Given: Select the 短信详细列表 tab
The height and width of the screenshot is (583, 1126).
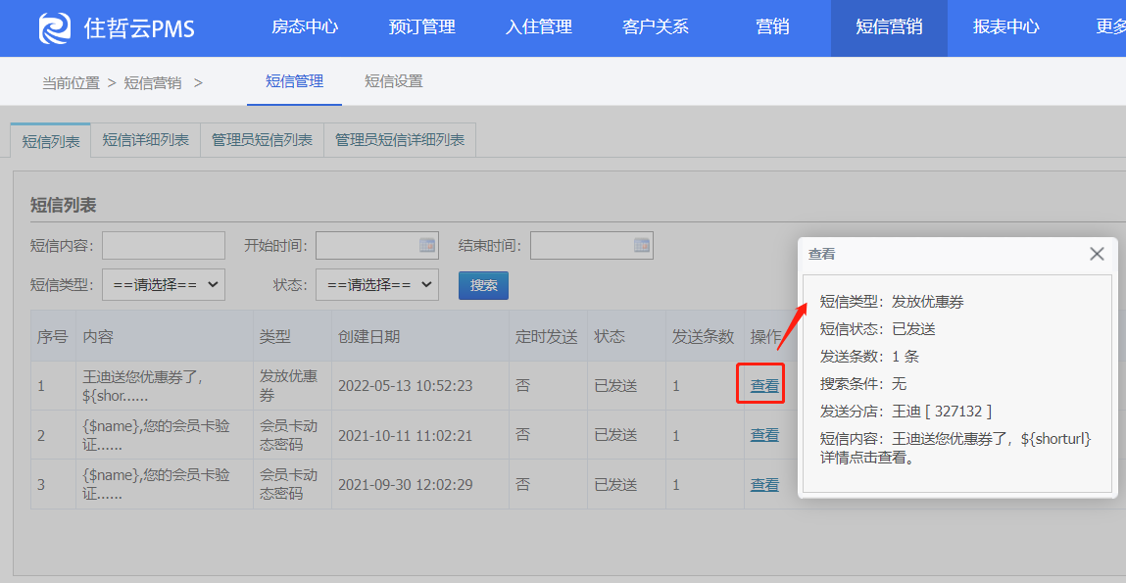Looking at the screenshot, I should [x=146, y=140].
